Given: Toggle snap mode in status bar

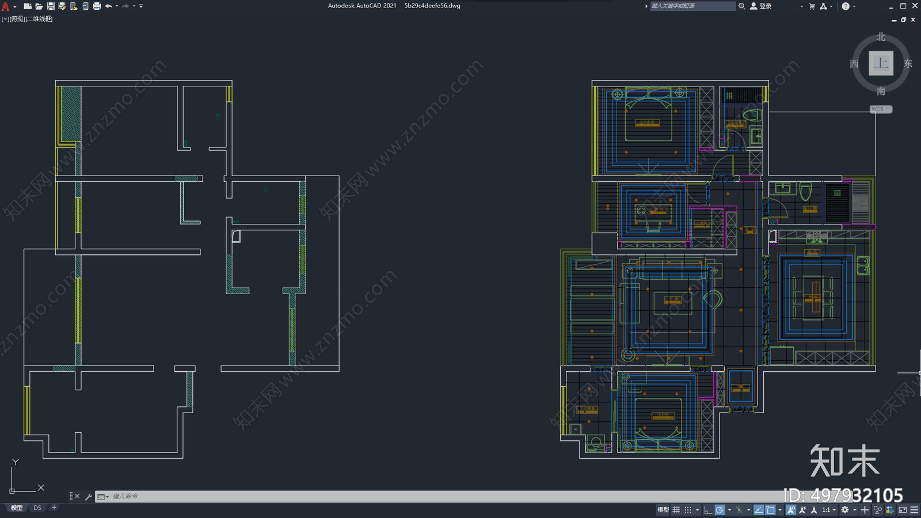Looking at the screenshot, I should 688,510.
